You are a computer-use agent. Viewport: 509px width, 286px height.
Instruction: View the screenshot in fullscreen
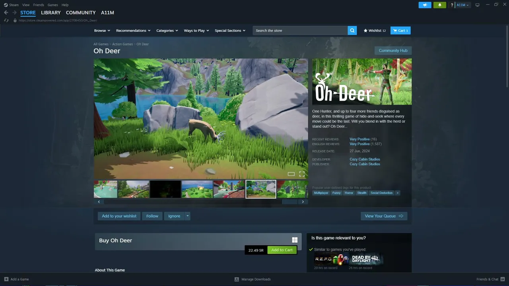click(302, 174)
